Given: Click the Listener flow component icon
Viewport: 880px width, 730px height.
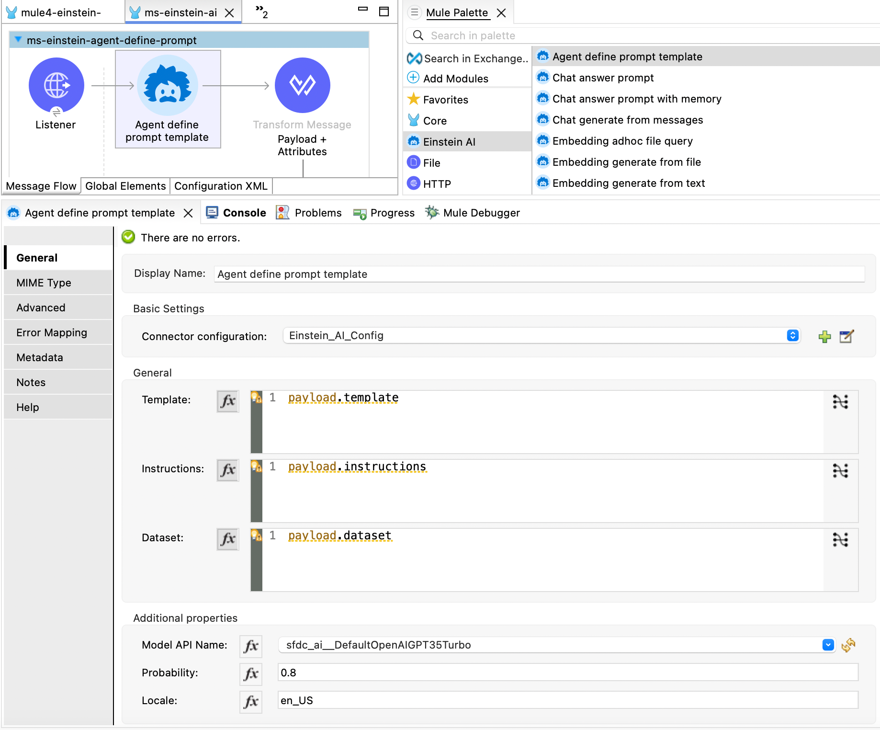Looking at the screenshot, I should pos(56,85).
